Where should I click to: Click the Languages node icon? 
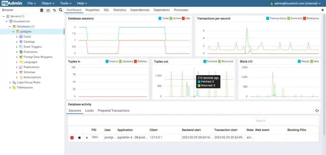tap(21, 62)
